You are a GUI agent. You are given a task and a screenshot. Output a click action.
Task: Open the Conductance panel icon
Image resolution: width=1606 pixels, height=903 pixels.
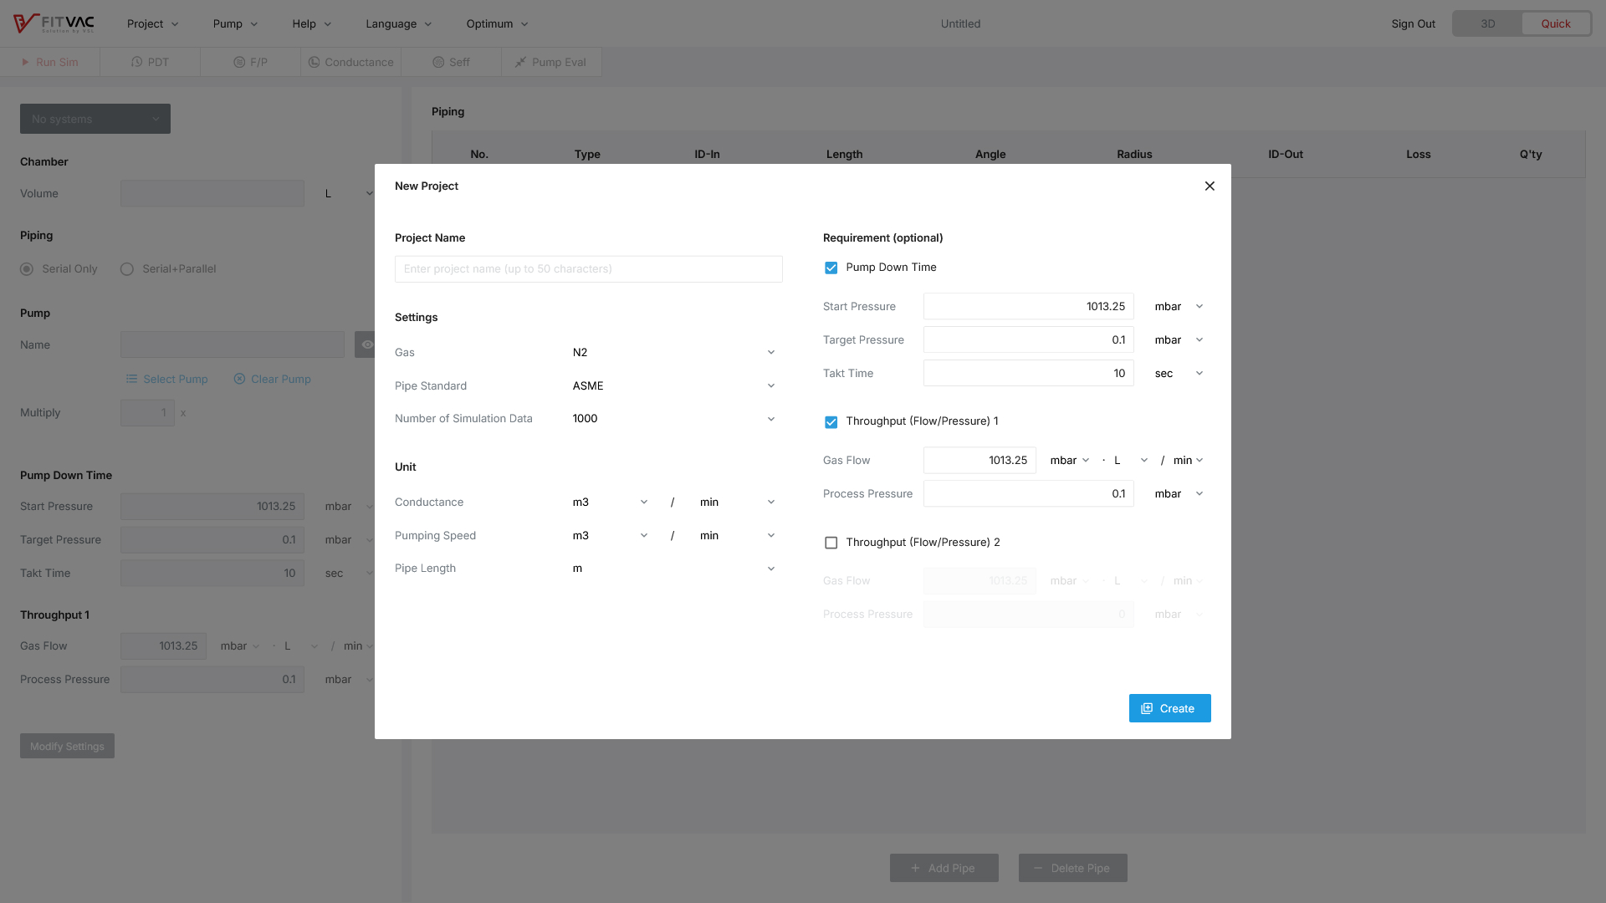tap(315, 62)
